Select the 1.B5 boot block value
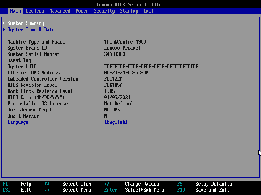 tap(109, 91)
